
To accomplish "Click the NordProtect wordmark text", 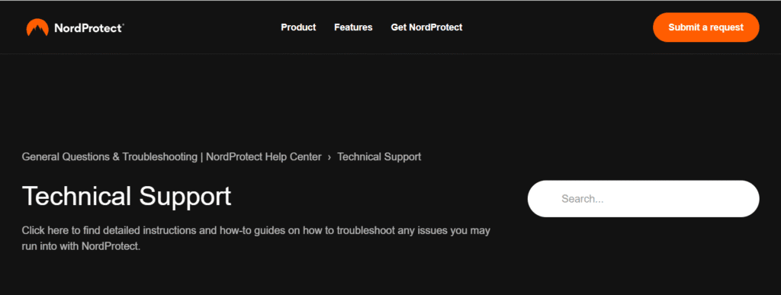I will pos(88,28).
